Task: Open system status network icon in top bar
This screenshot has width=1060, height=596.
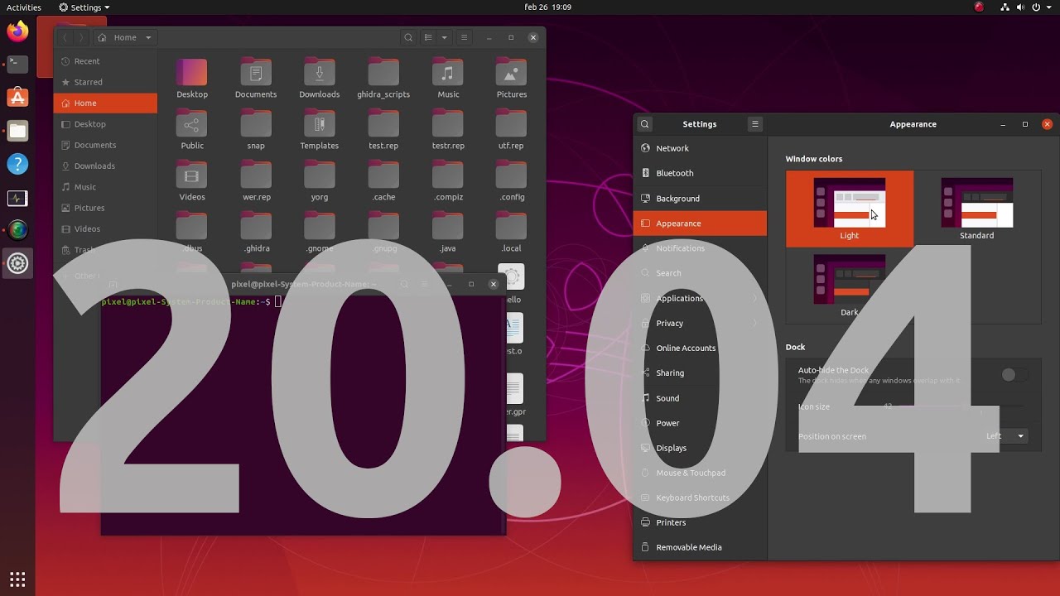Action: tap(1005, 7)
